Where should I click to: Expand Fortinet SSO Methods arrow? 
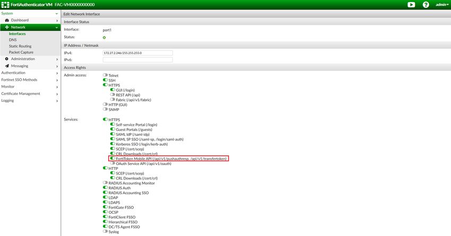57,80
